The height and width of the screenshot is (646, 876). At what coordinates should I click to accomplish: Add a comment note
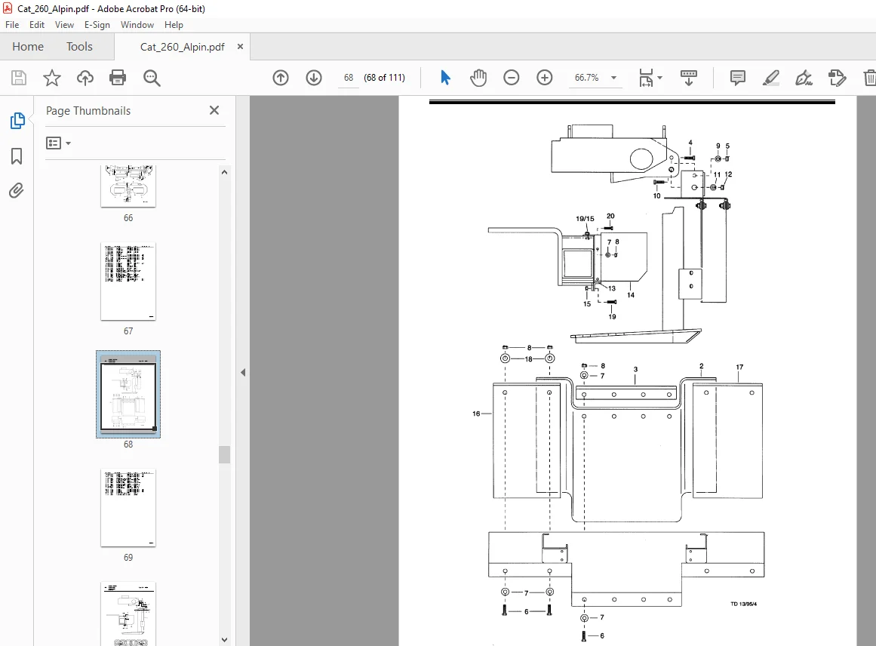pos(737,78)
